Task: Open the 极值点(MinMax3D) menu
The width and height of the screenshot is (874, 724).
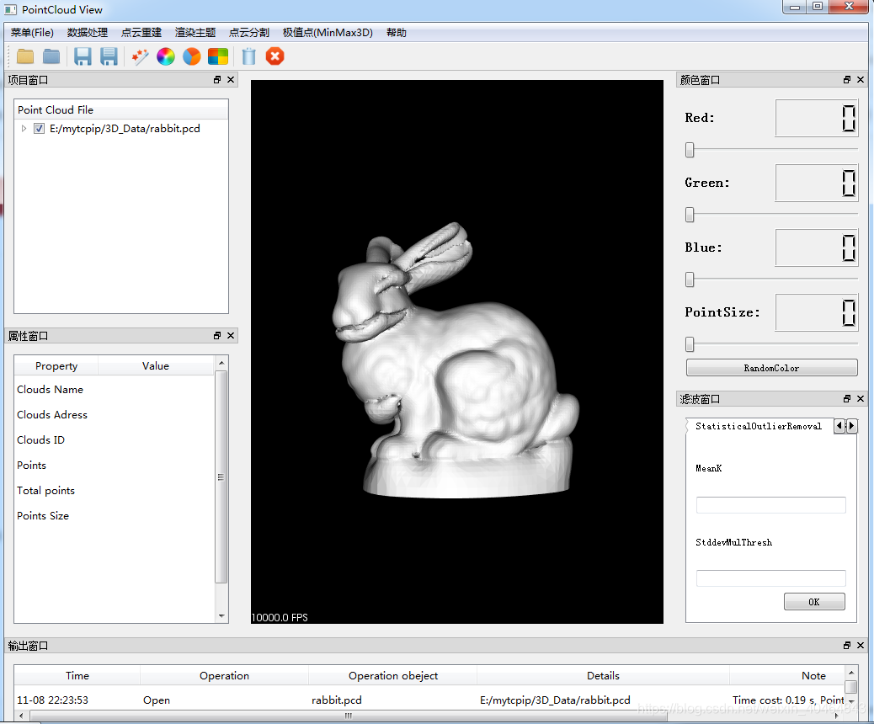Action: [328, 32]
